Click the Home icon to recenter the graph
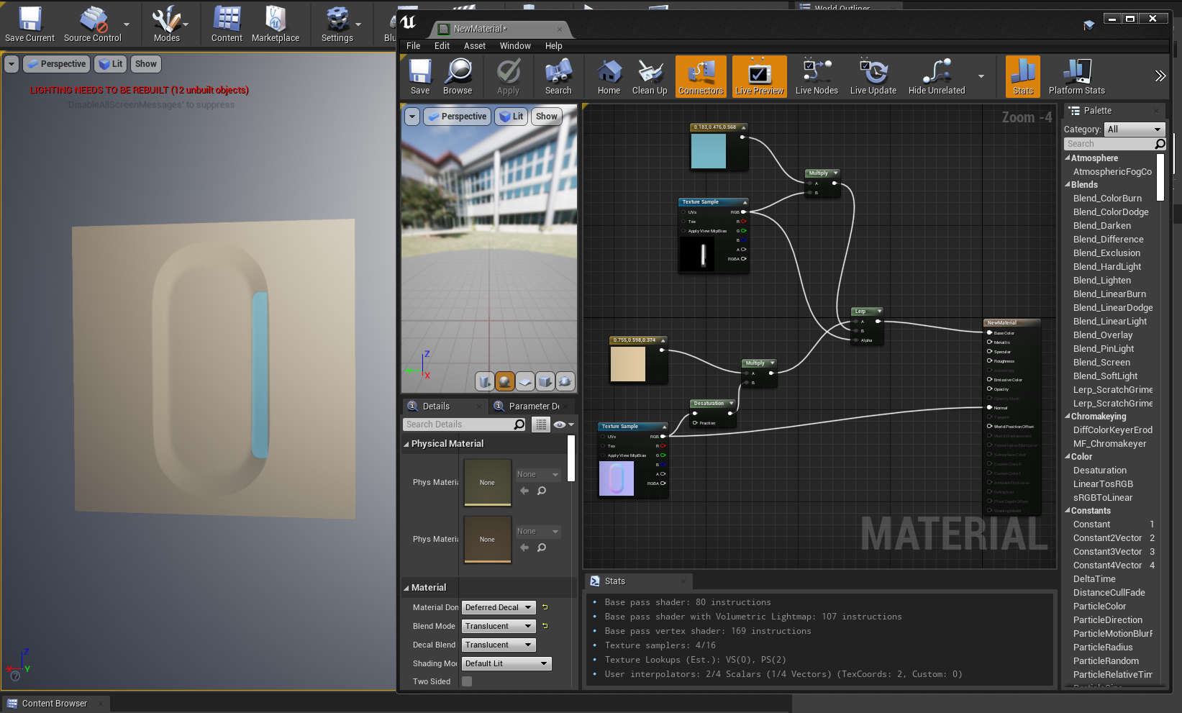Image resolution: width=1182 pixels, height=713 pixels. click(609, 76)
